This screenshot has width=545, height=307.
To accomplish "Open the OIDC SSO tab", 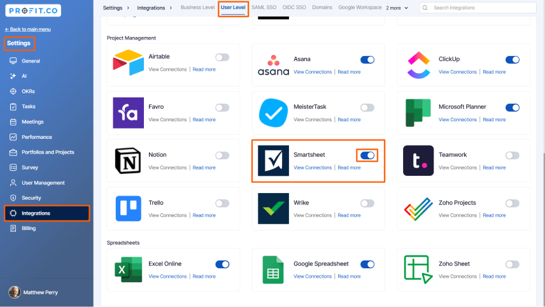I will (294, 7).
